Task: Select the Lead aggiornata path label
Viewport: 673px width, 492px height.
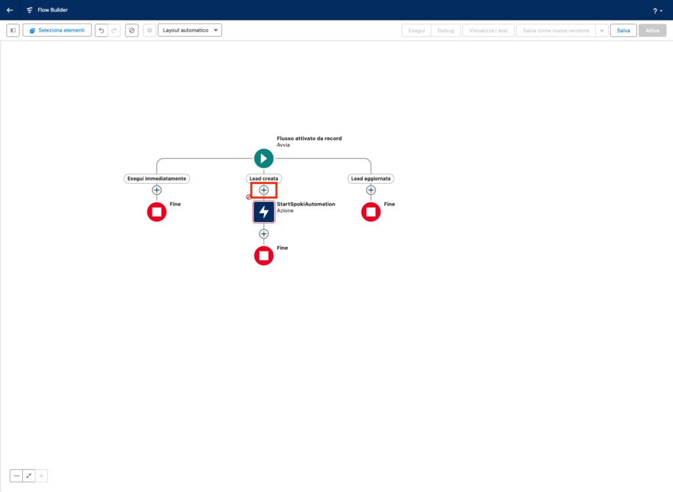Action: click(371, 178)
